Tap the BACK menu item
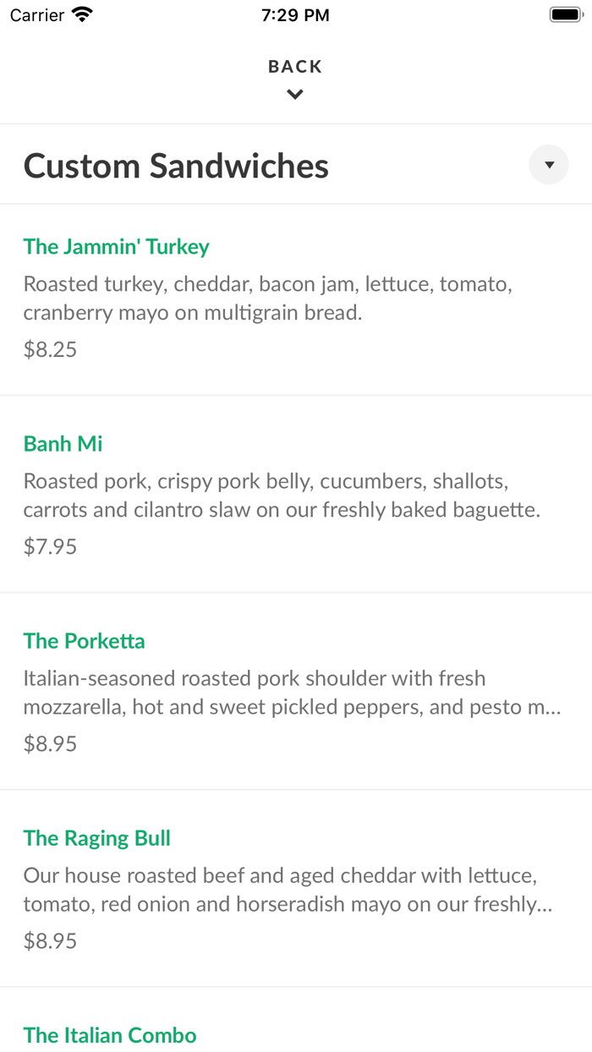This screenshot has height=1052, width=592. [x=294, y=65]
